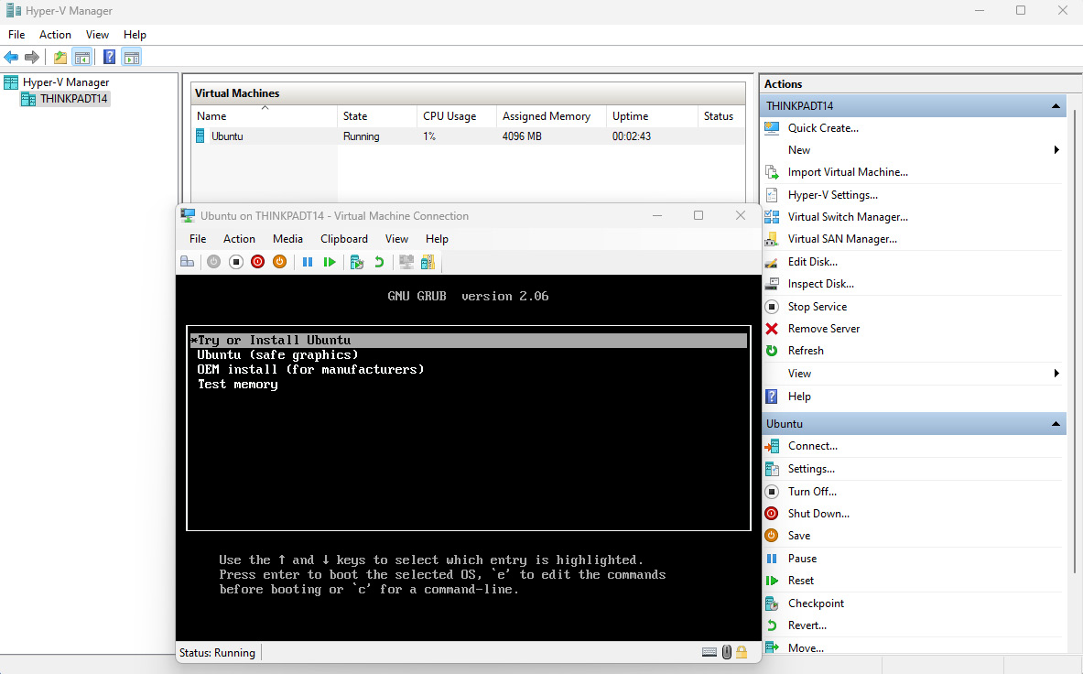Click the Checkpoint icon in VM toolbar
The image size is (1083, 674).
coord(357,262)
